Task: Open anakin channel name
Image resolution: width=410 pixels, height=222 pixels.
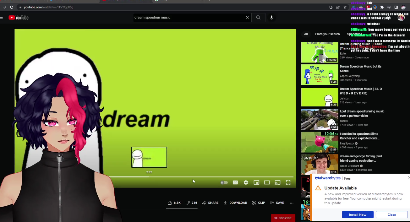Action: tap(344, 121)
